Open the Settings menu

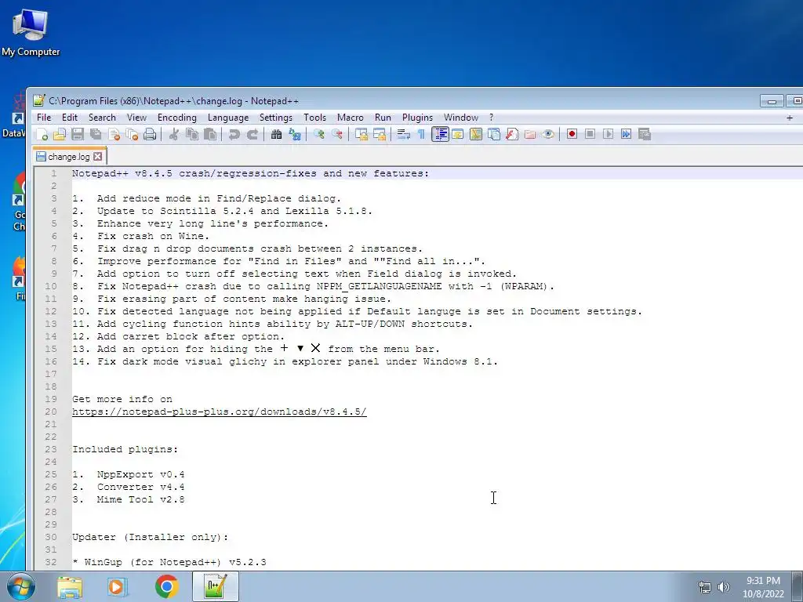pos(276,118)
